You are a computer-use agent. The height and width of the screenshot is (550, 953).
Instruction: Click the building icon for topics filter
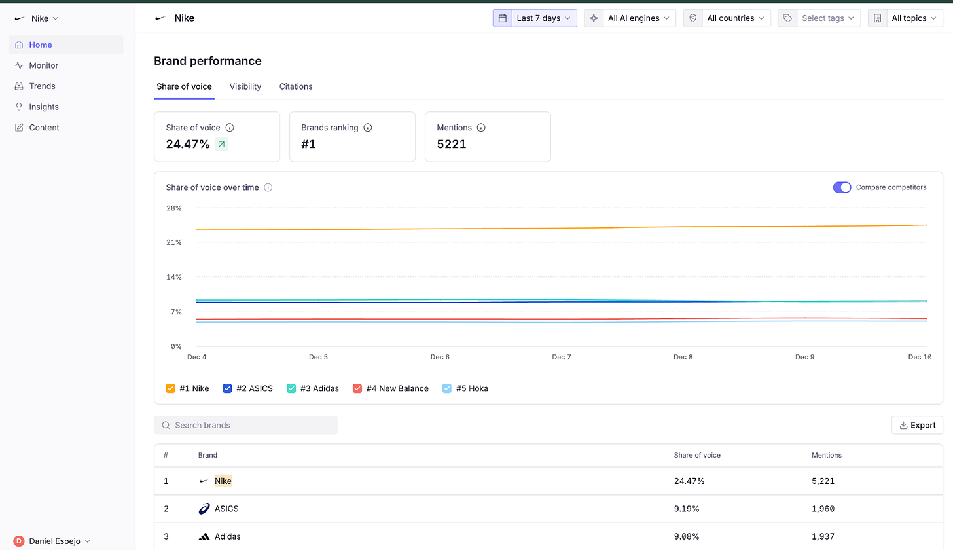(x=878, y=18)
